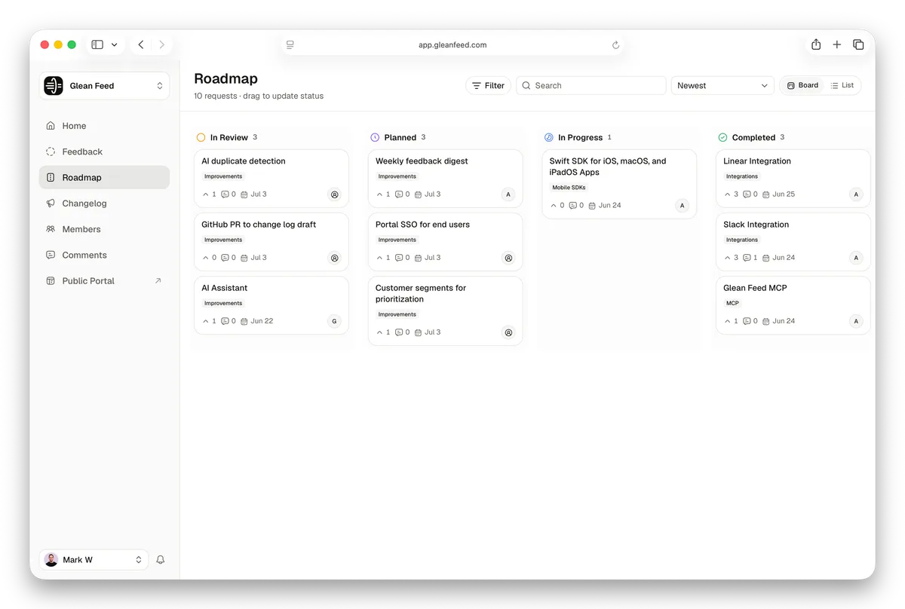This screenshot has width=905, height=609.
Task: Click the comment icon on Slack Integration
Action: pos(747,258)
